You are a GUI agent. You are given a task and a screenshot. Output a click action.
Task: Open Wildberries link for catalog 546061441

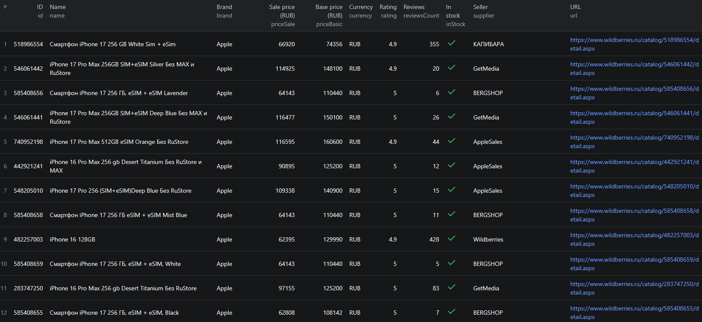(x=634, y=117)
